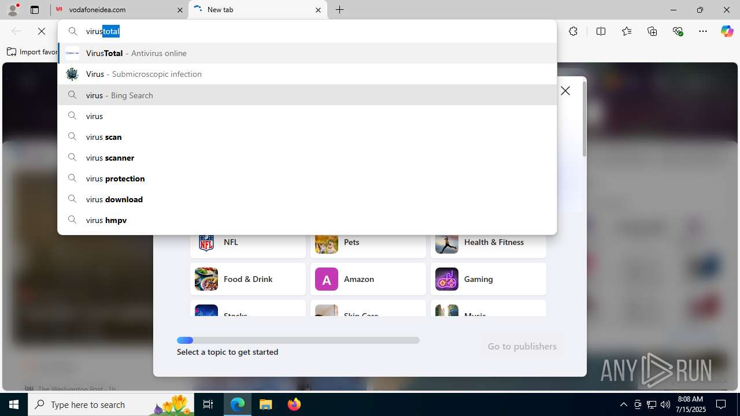The width and height of the screenshot is (740, 416).
Task: Open the Windows Start menu
Action: pos(14,404)
